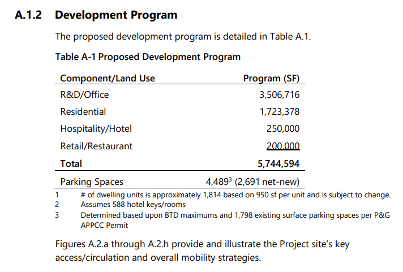This screenshot has height=272, width=403.
Task: Select the "Retail/Restaurant" row label
Action: tap(96, 146)
